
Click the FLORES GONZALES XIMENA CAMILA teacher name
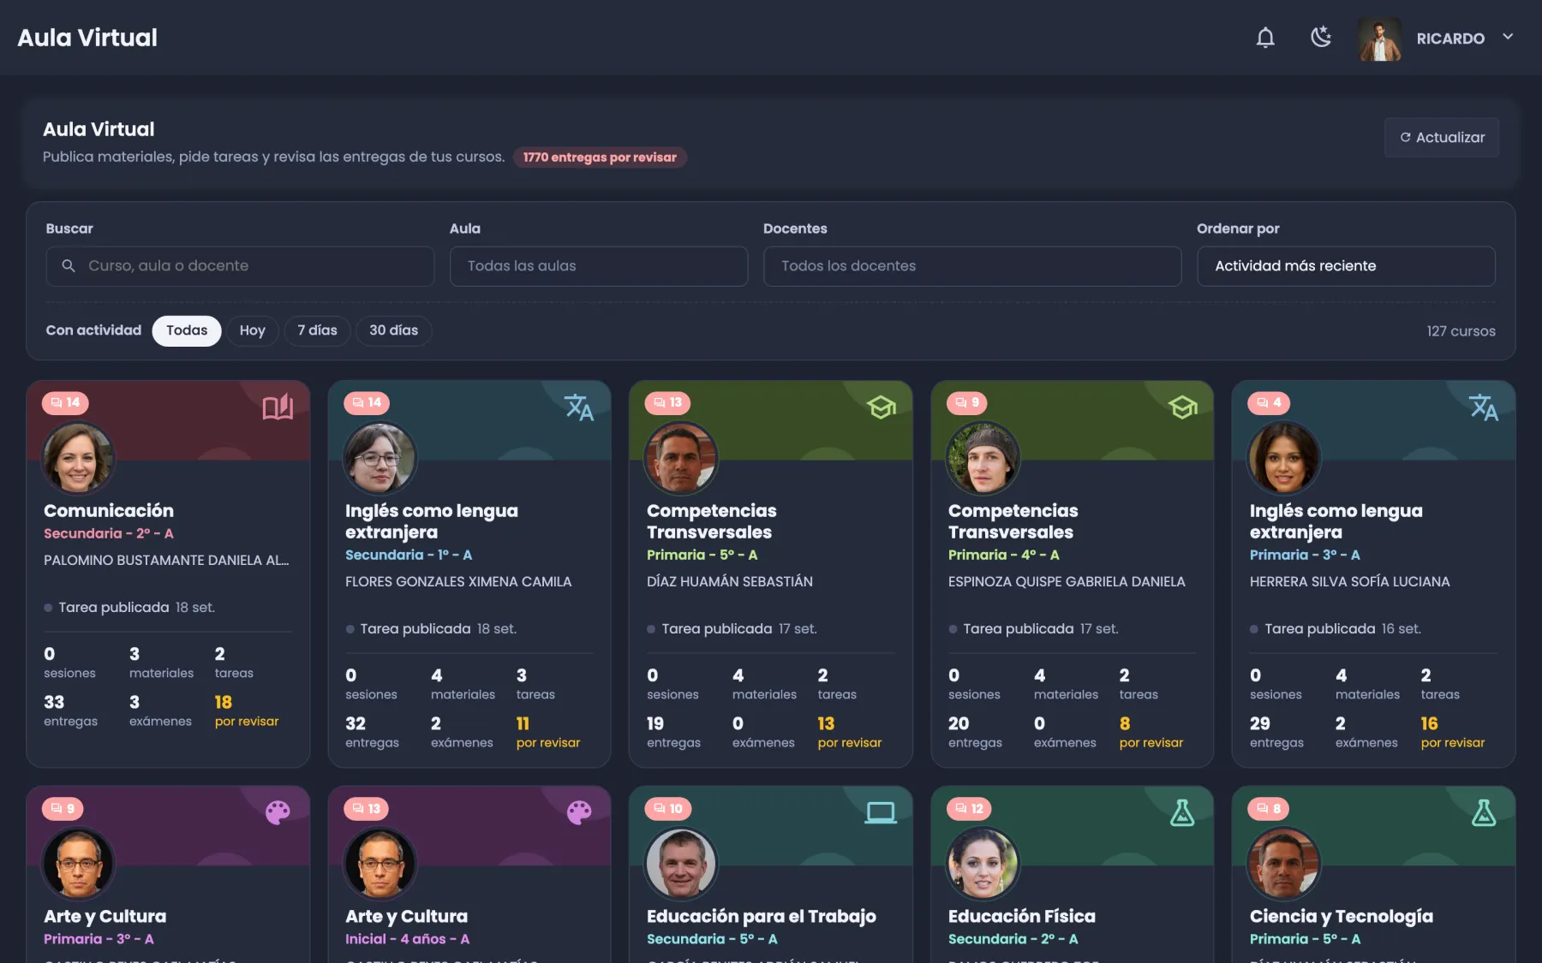coord(458,582)
